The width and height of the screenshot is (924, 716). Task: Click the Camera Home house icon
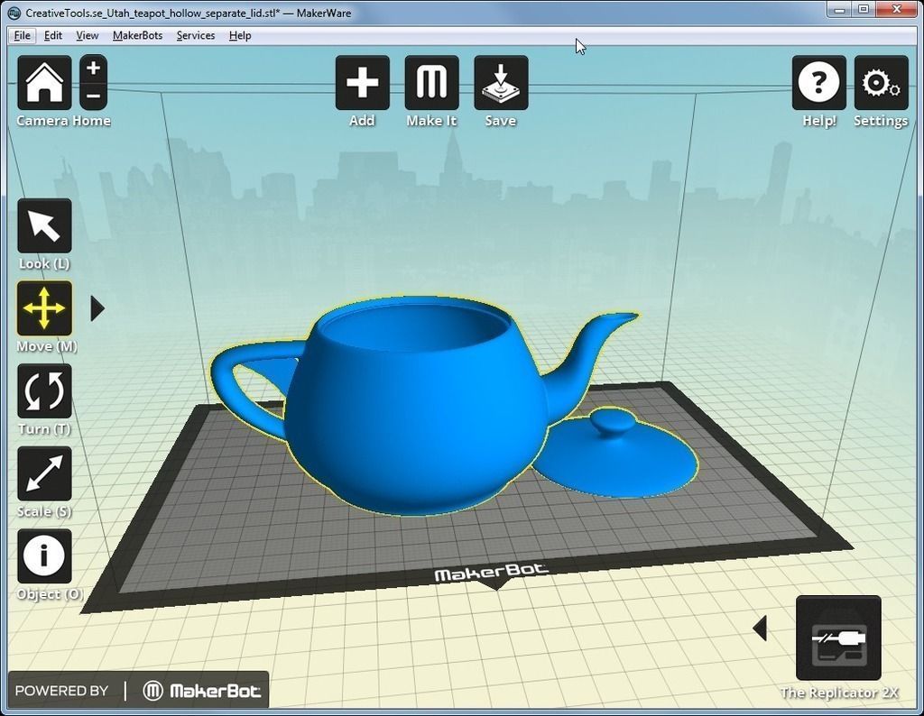(x=44, y=82)
